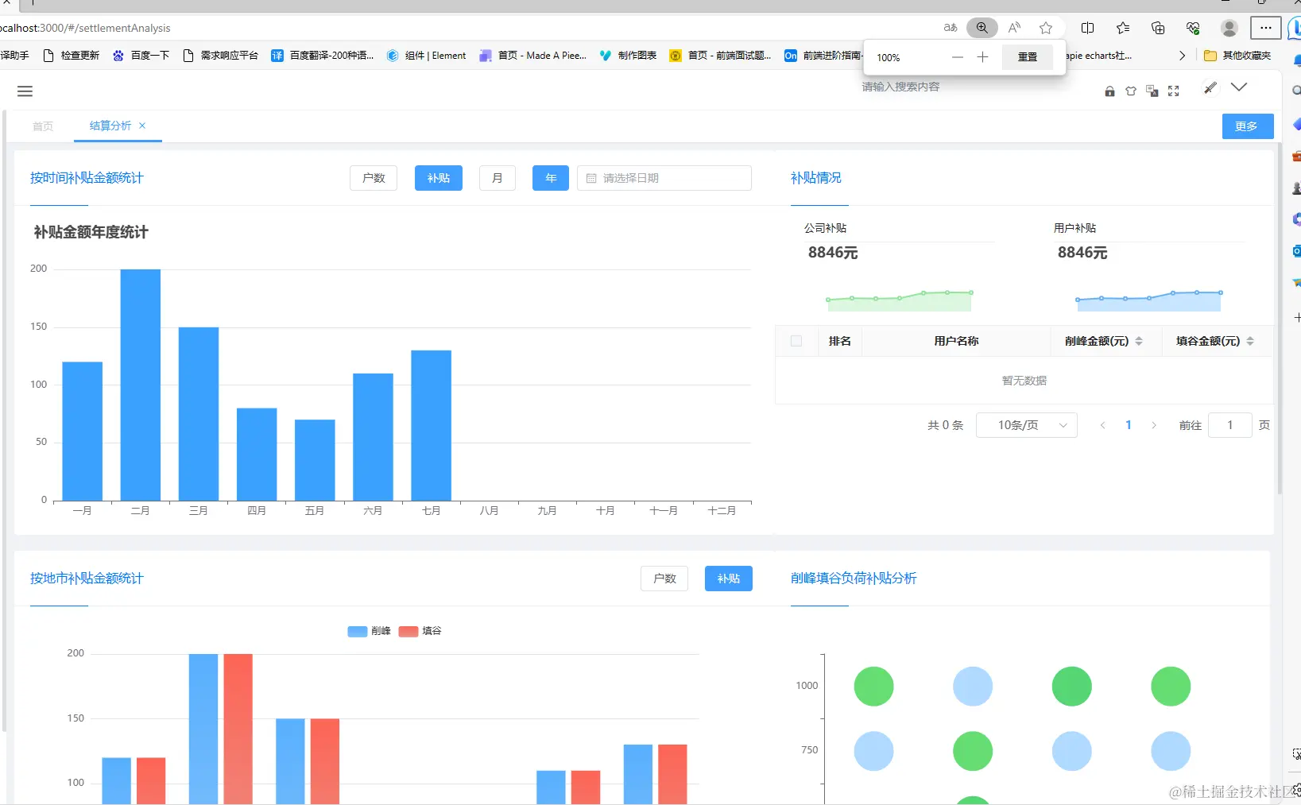Open the 其他收藏夹 folder
Viewport: 1301px width, 805px height.
[x=1237, y=56]
